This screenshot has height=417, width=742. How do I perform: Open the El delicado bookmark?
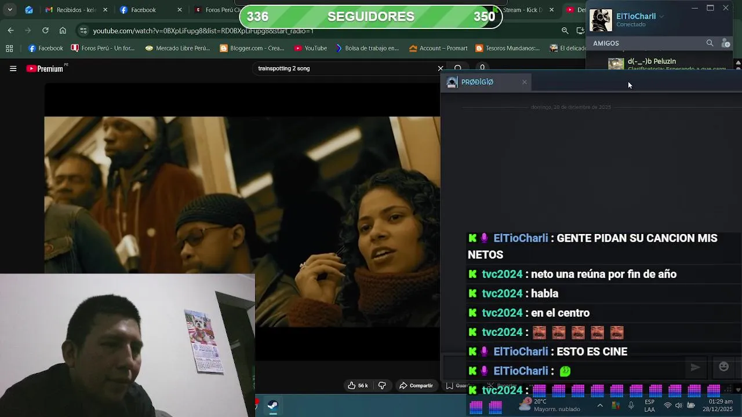click(568, 48)
